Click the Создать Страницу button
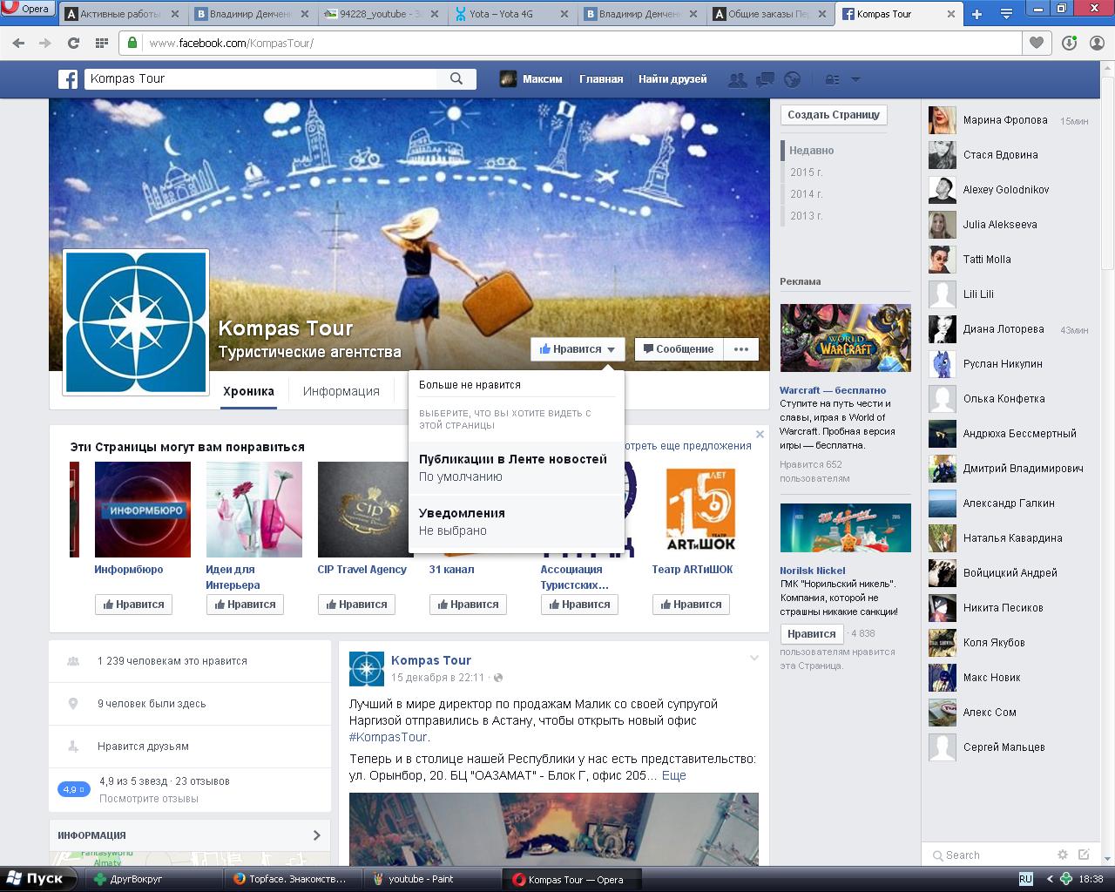 834,114
